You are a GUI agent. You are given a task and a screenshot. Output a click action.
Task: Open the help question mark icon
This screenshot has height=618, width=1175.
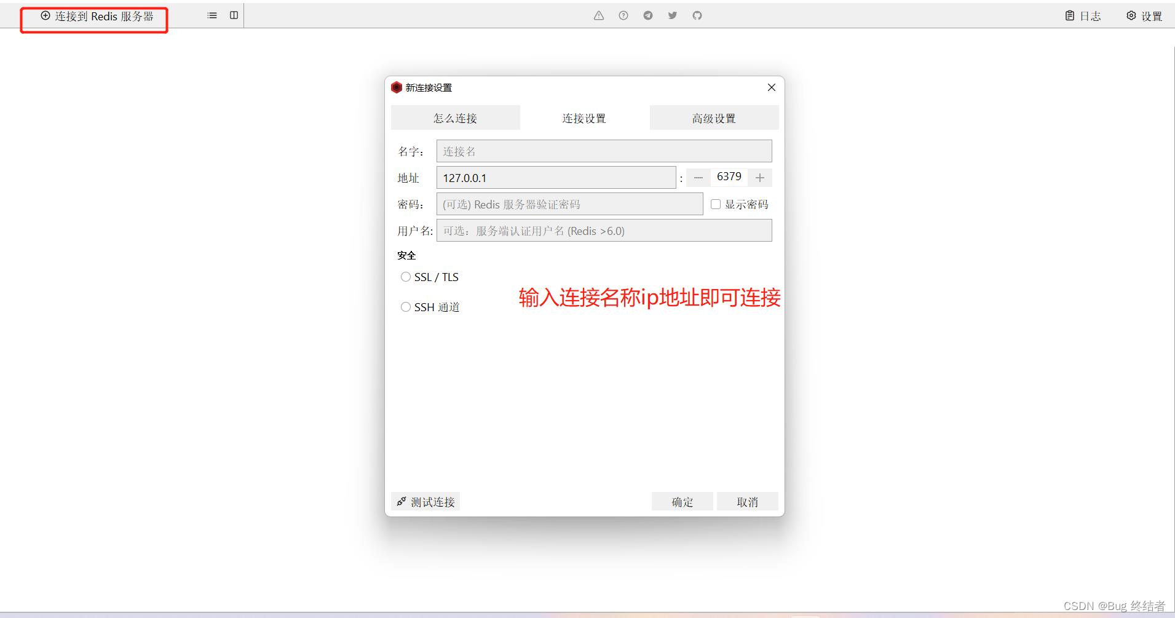pyautogui.click(x=623, y=15)
